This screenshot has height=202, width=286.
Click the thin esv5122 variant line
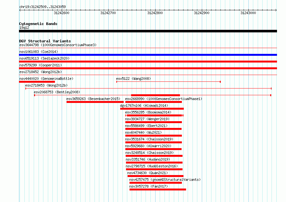[168, 82]
